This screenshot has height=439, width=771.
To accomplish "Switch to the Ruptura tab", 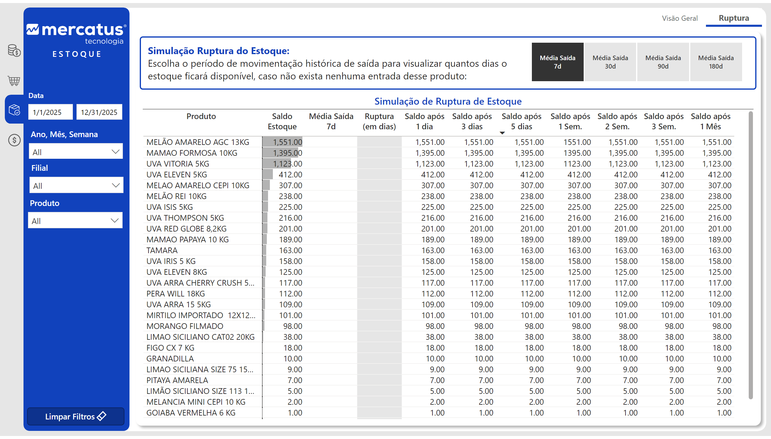I will [x=734, y=18].
